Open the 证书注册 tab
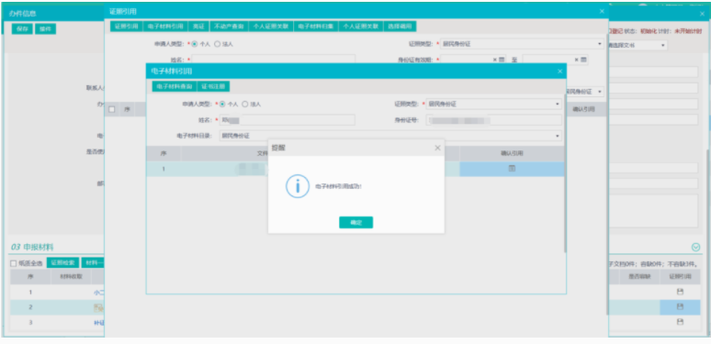Image resolution: width=711 pixels, height=344 pixels. click(x=213, y=86)
